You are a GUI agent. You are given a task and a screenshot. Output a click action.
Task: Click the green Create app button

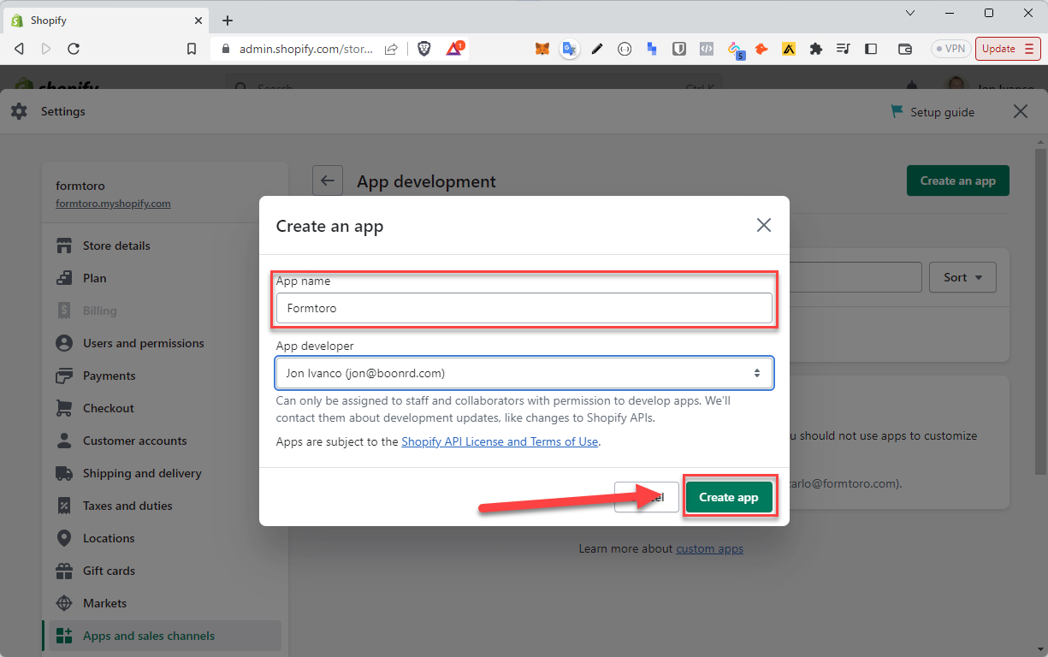[x=729, y=497]
